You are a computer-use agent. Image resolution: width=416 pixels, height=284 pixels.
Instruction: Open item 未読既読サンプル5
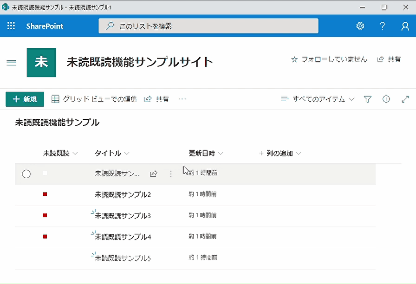[x=123, y=258]
